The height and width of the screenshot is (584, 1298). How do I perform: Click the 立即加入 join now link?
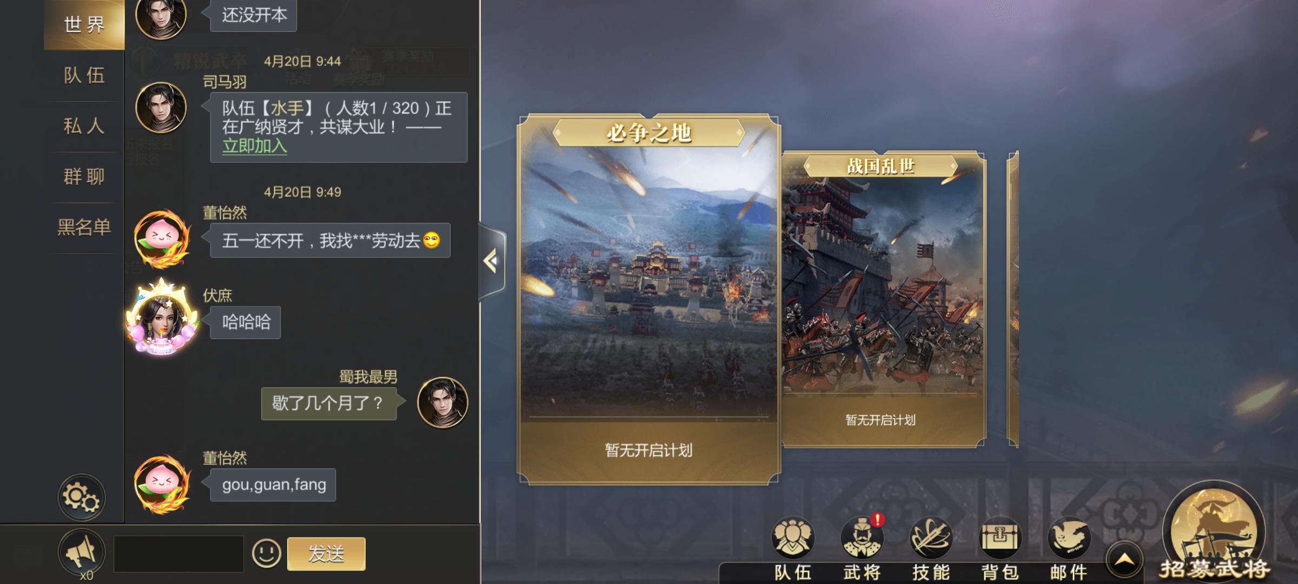[x=254, y=146]
